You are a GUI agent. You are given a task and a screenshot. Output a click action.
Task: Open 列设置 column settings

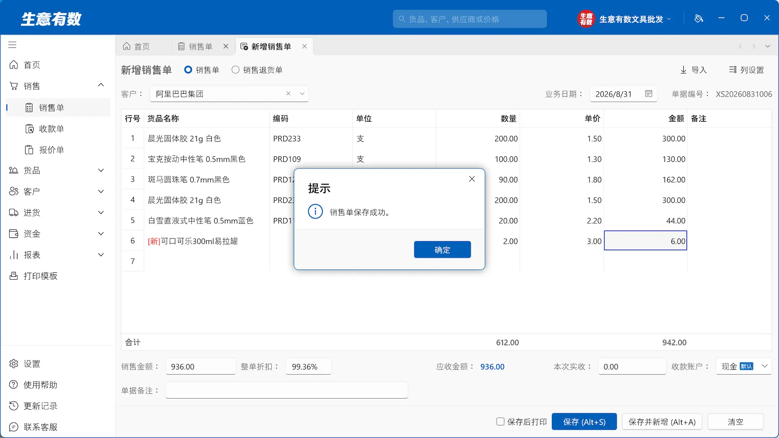click(746, 70)
